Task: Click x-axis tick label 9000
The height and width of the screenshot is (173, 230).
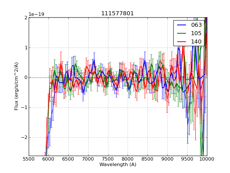Action: [167, 159]
